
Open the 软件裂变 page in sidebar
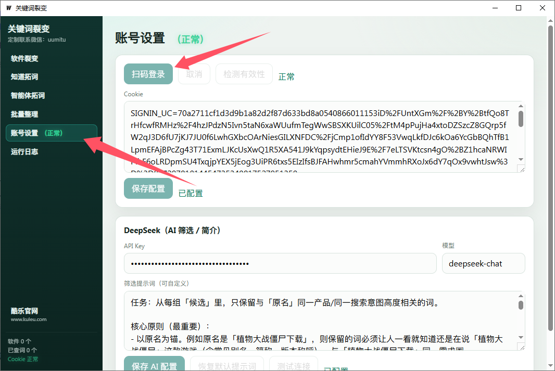[x=24, y=58]
